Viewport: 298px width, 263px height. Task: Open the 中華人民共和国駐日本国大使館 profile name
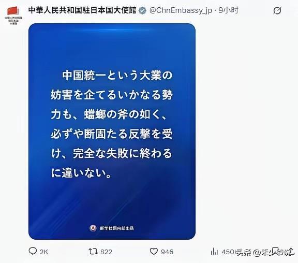tap(82, 10)
